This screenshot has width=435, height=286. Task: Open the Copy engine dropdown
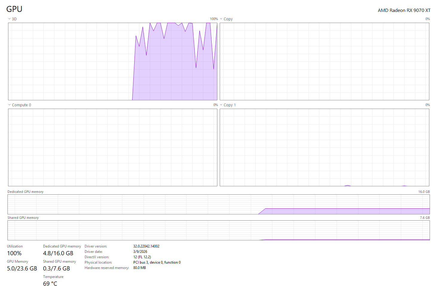pyautogui.click(x=226, y=19)
